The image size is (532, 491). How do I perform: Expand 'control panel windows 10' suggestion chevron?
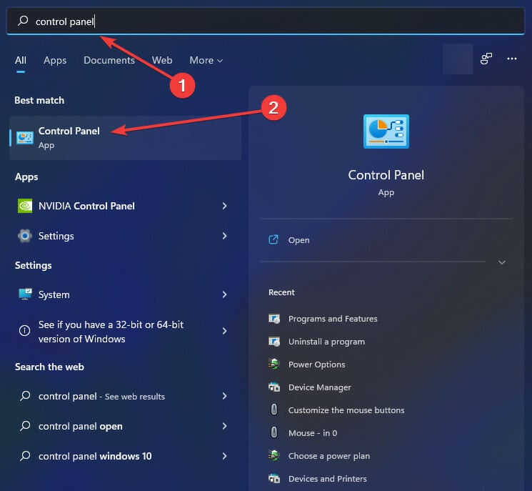[224, 456]
